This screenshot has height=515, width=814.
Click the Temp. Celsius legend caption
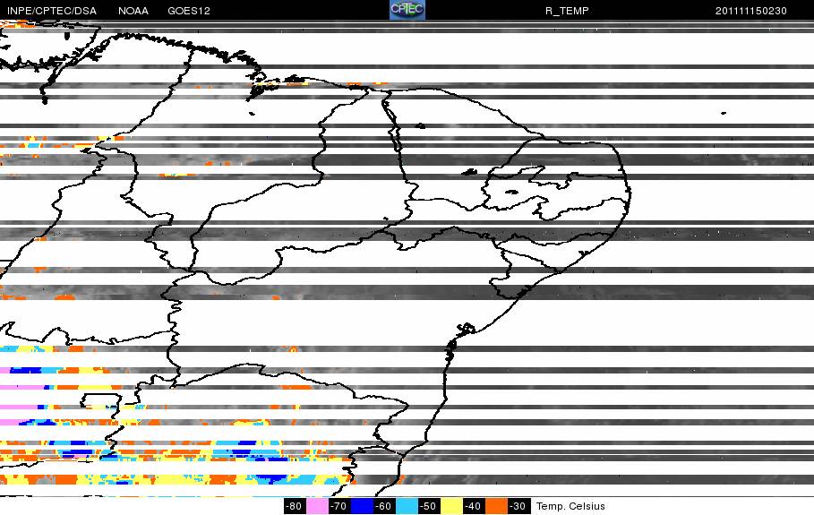(570, 507)
